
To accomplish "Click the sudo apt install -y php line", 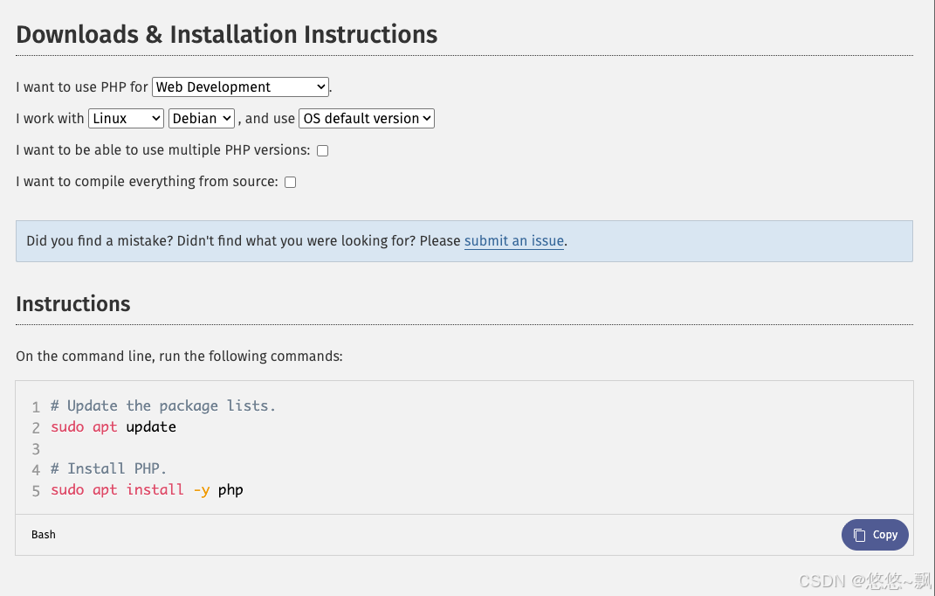I will tap(147, 489).
